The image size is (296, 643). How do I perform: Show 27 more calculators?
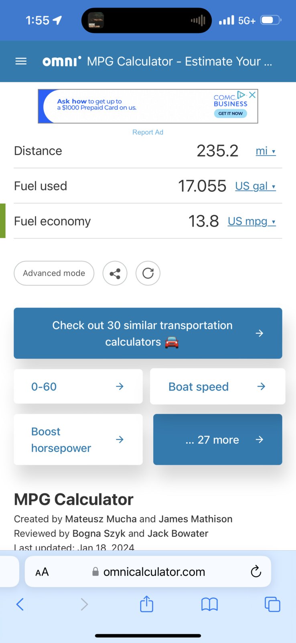pyautogui.click(x=218, y=440)
